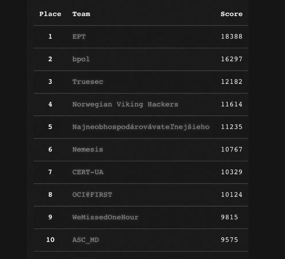
Task: Select the OCI@FIRST team name
Action: pos(92,195)
